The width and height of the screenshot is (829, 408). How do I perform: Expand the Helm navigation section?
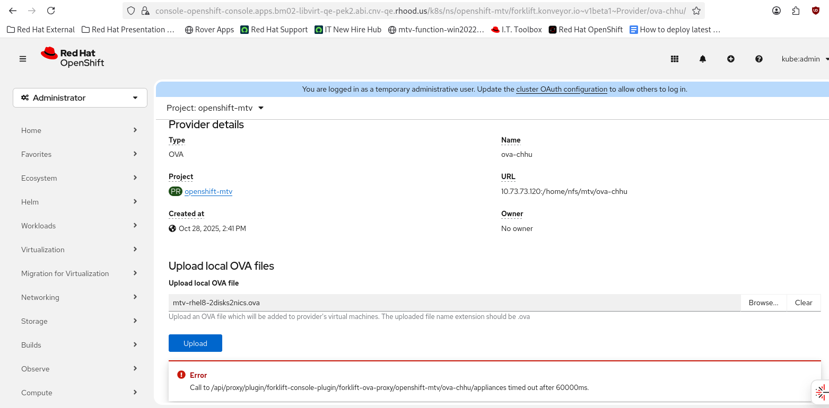pos(80,202)
